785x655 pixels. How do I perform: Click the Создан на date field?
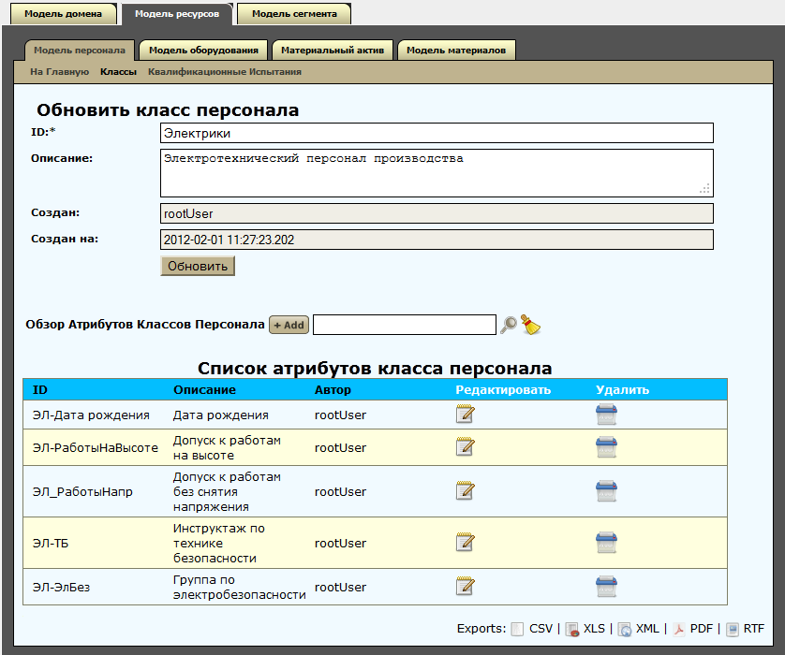pyautogui.click(x=437, y=240)
